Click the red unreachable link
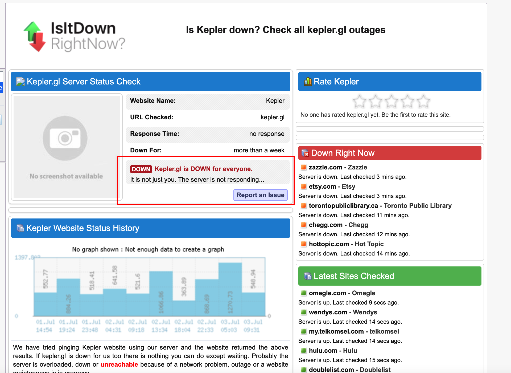This screenshot has height=373, width=511. click(119, 364)
